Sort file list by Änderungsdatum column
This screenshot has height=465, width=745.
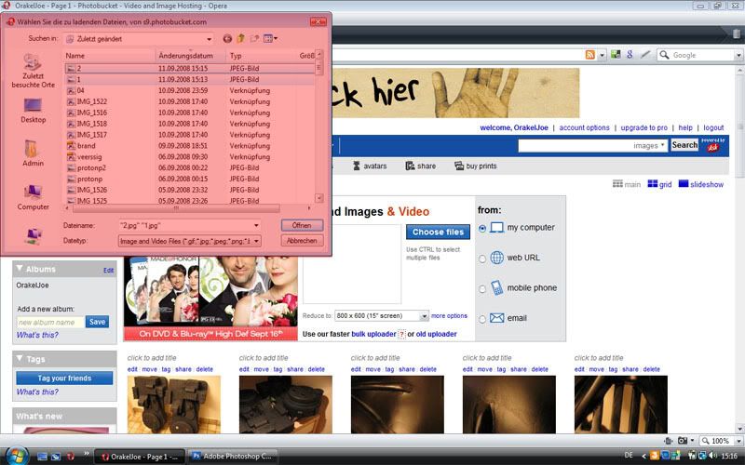[x=191, y=56]
